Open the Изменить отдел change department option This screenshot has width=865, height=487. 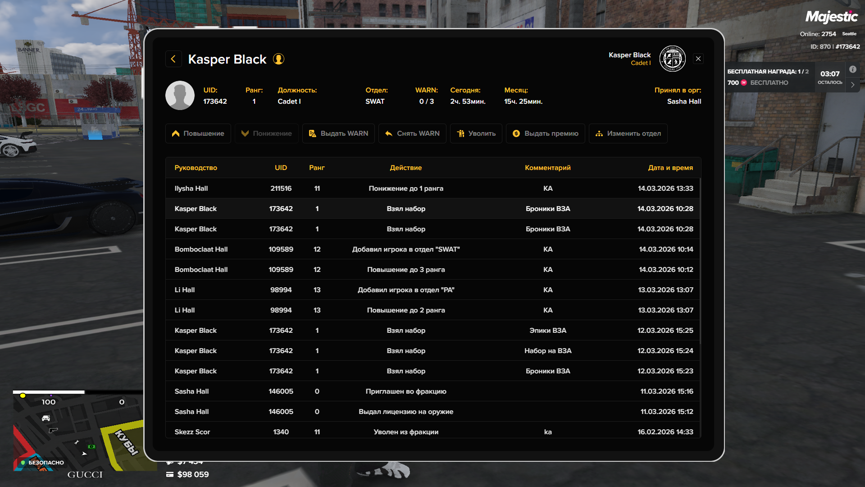tap(628, 133)
